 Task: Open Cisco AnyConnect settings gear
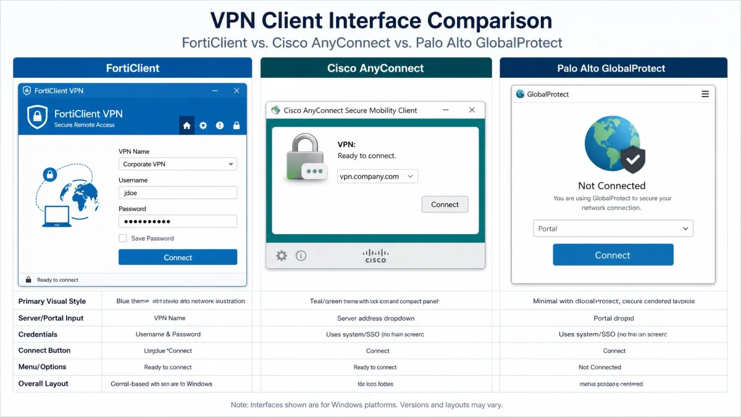tap(282, 255)
